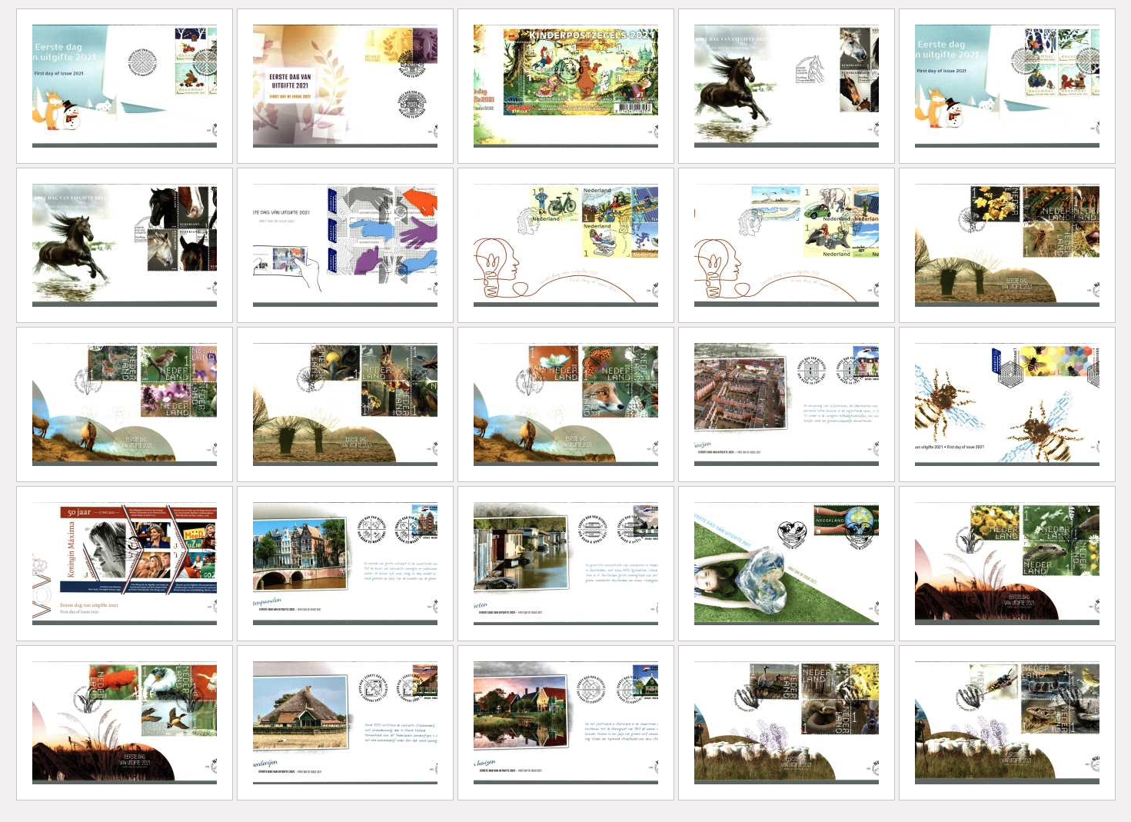Select the canal houses with bridge cover
The height and width of the screenshot is (822, 1131).
pos(345,564)
